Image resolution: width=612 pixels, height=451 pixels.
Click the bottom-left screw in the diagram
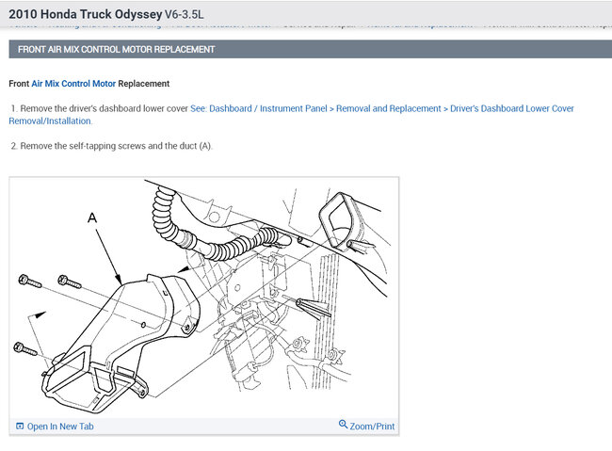click(25, 348)
